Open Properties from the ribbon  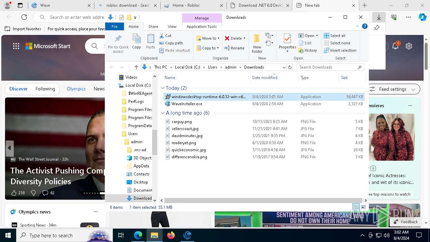pos(287,43)
